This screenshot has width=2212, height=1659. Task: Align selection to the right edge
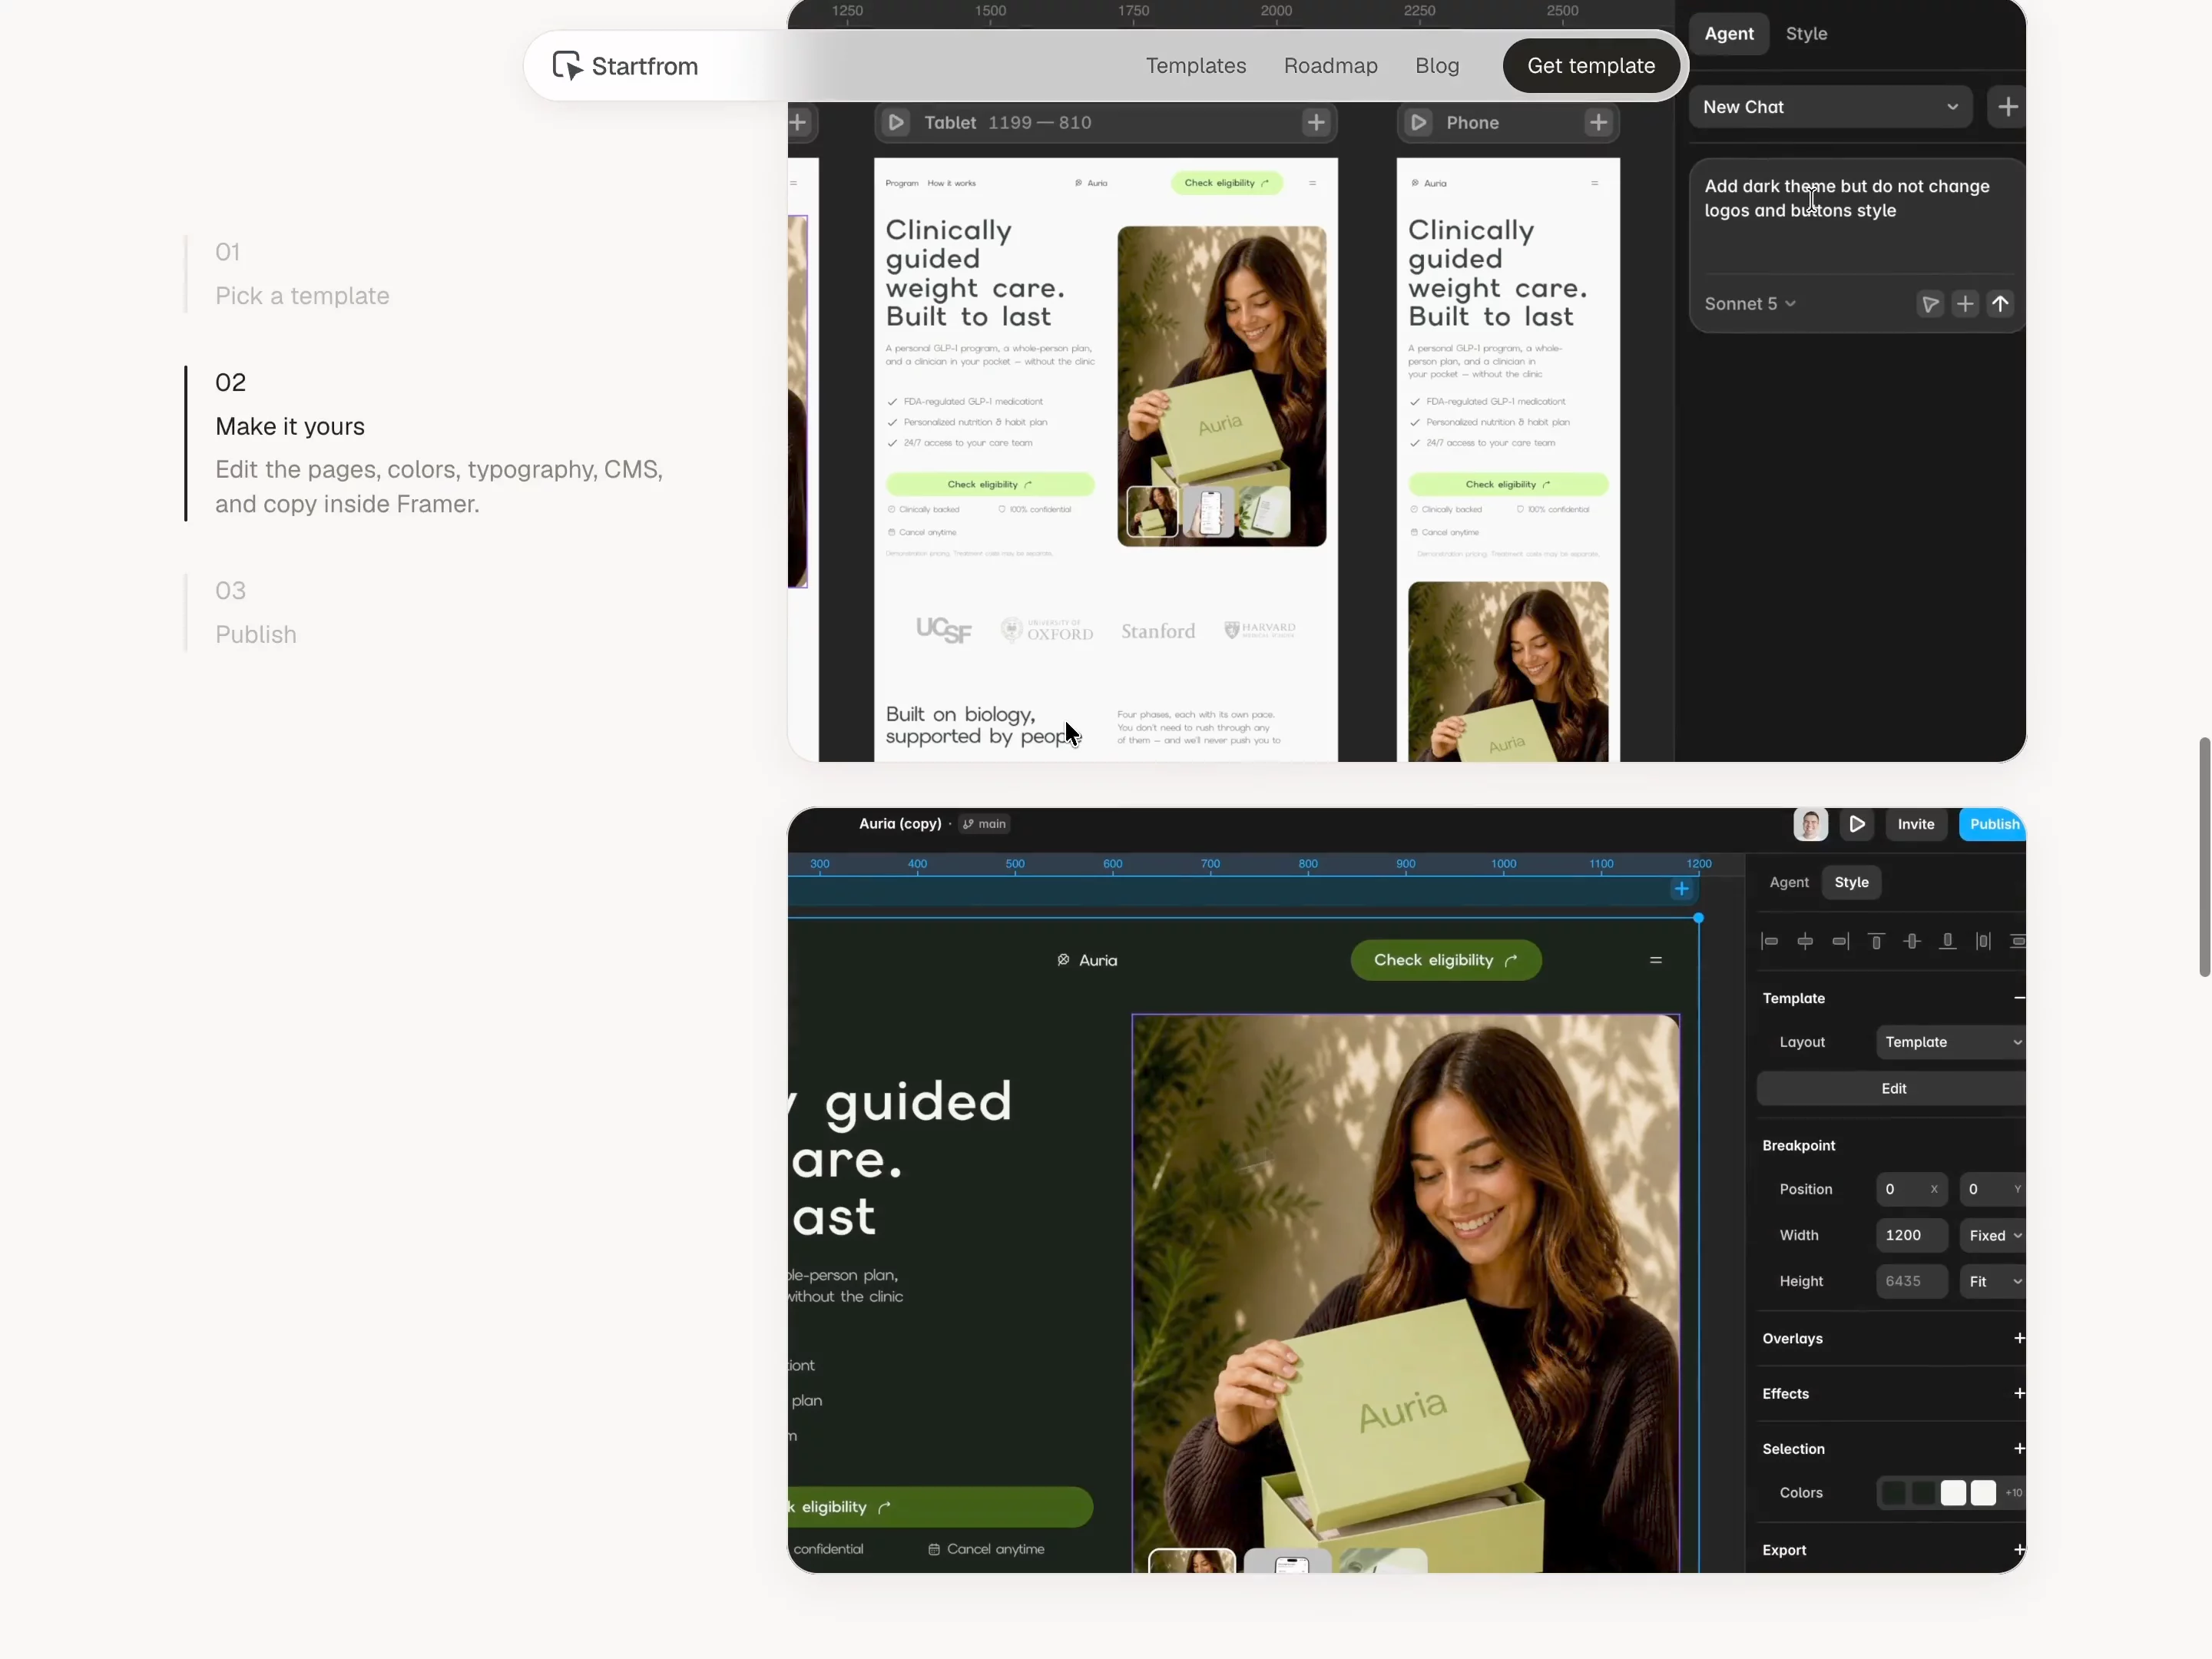point(1840,941)
